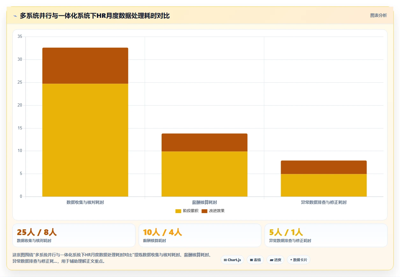Click 异常数据排查与修正耗时 caption under 5人 / 1人
Image resolution: width=400 pixels, height=277 pixels.
290,241
